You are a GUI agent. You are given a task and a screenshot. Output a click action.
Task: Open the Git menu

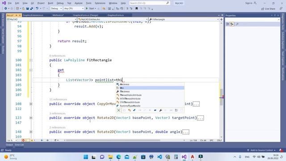click(32, 3)
